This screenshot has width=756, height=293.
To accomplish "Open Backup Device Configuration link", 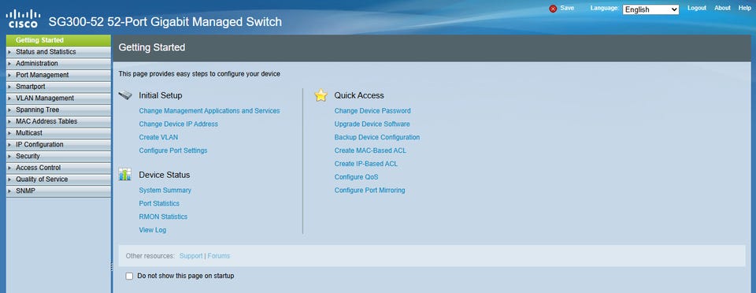I will pos(377,137).
